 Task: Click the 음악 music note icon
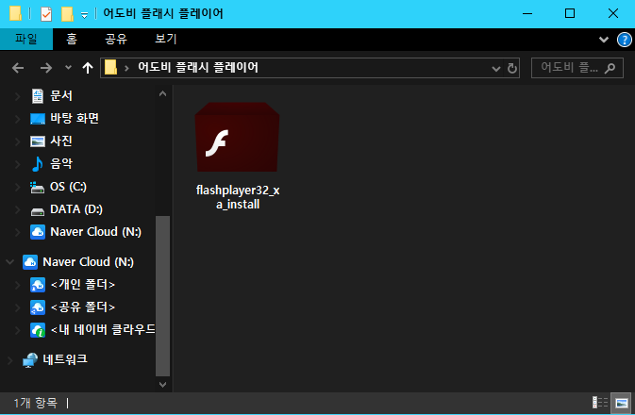tap(37, 164)
